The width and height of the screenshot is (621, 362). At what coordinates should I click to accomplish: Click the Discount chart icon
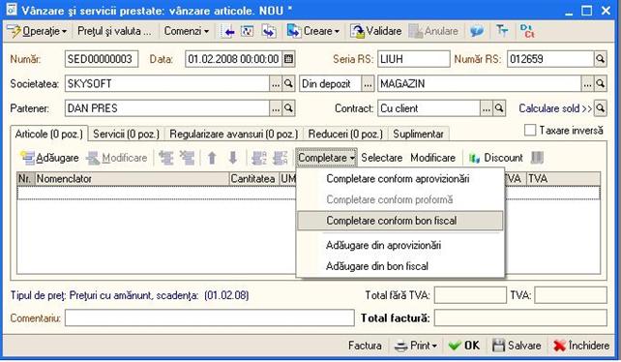pyautogui.click(x=474, y=158)
